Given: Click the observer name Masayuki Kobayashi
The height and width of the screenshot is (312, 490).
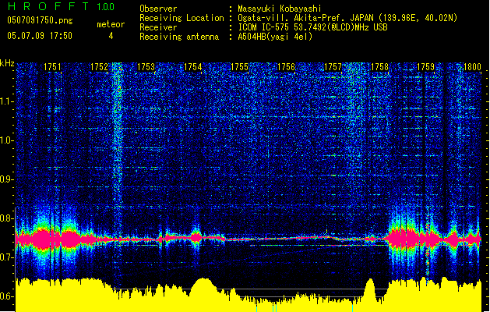Looking at the screenshot, I should coord(280,9).
